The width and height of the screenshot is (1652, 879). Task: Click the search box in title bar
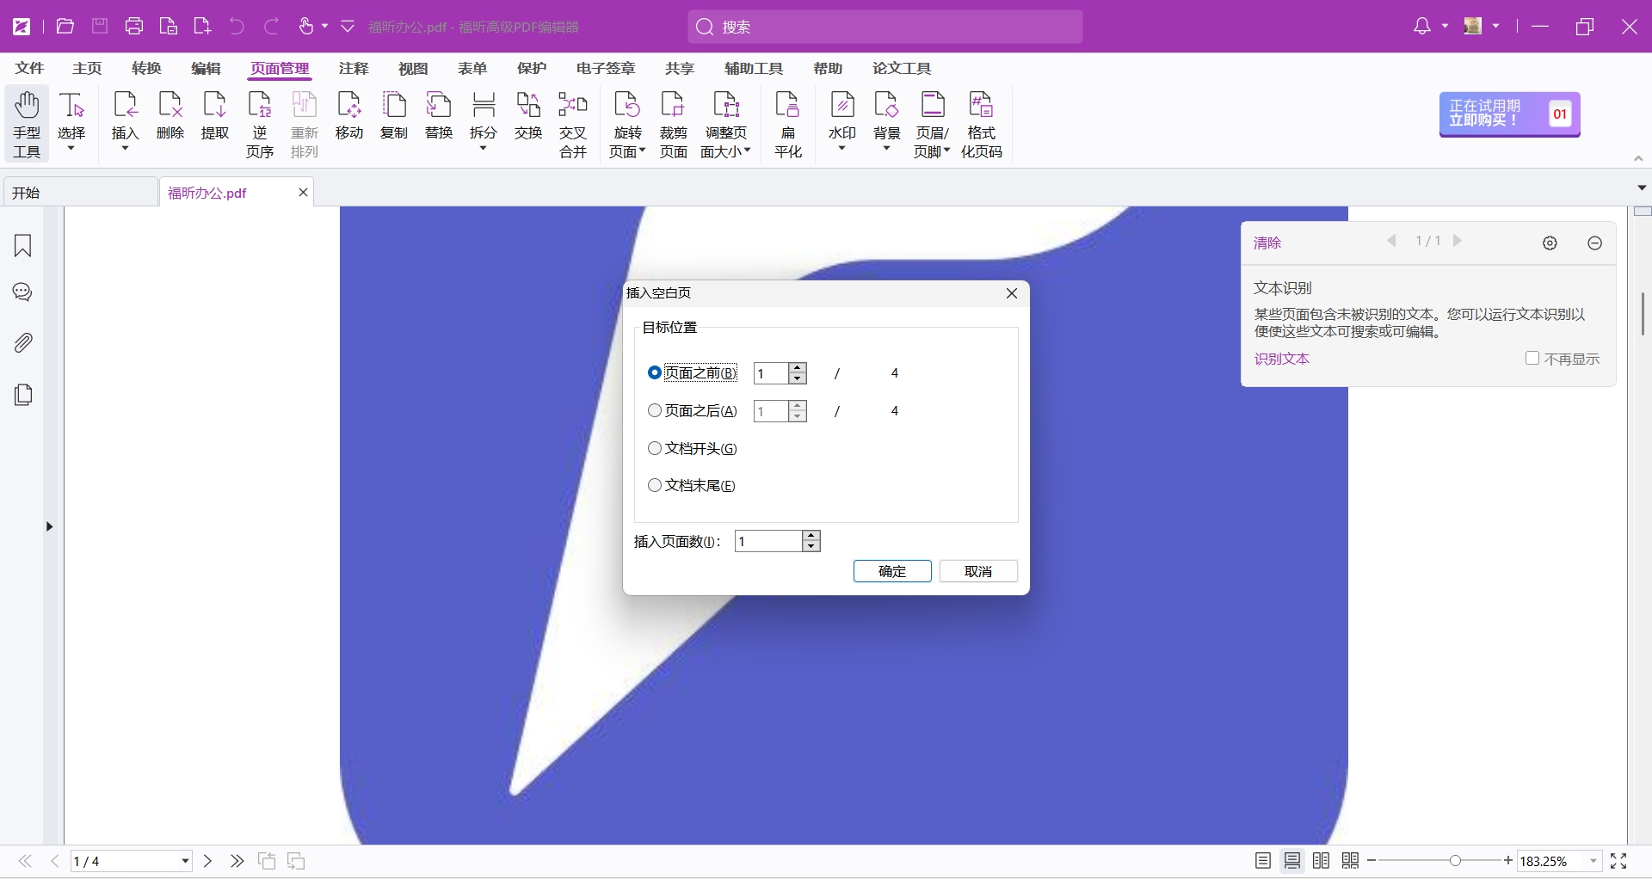point(885,27)
